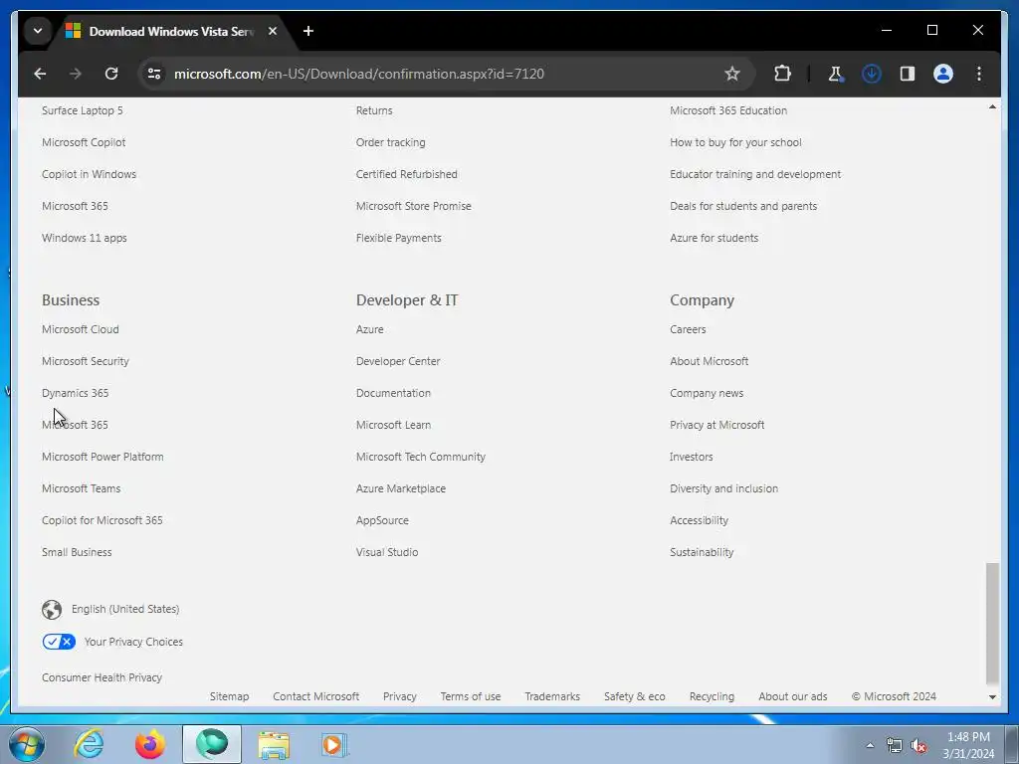Open the Sustainability link

tap(702, 552)
